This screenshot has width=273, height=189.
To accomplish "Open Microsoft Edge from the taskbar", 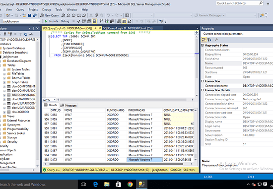I will (x=95, y=185).
